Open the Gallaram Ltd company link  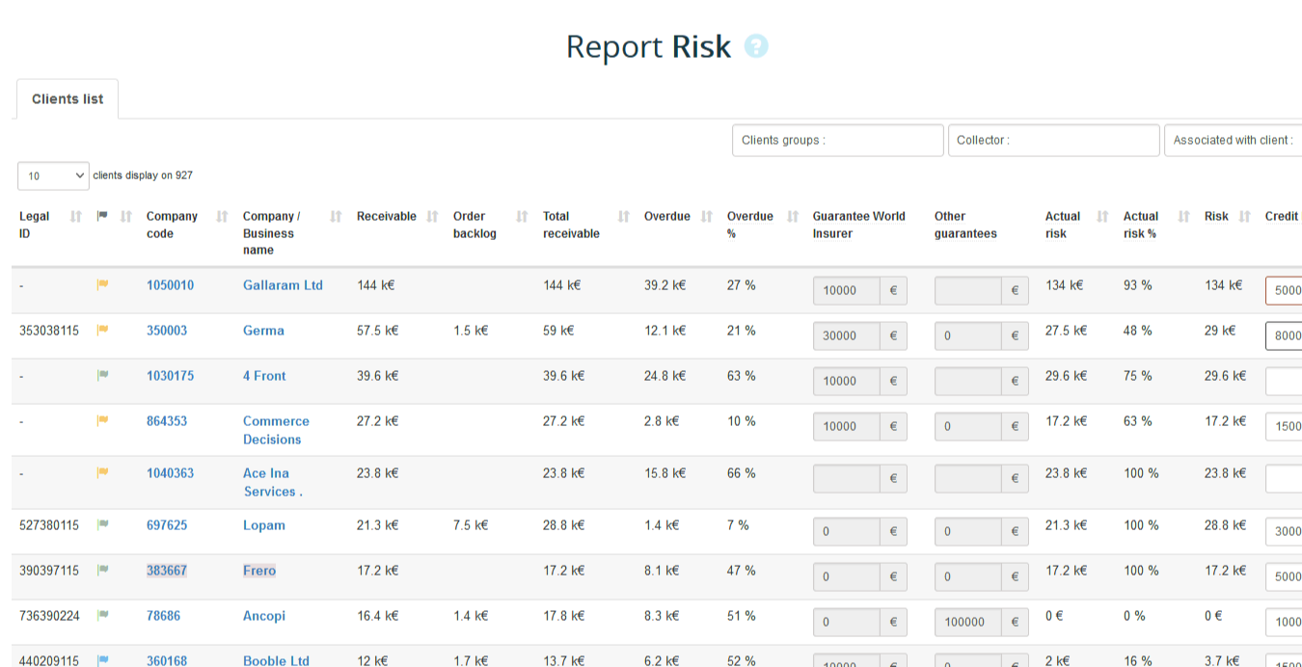coord(283,285)
